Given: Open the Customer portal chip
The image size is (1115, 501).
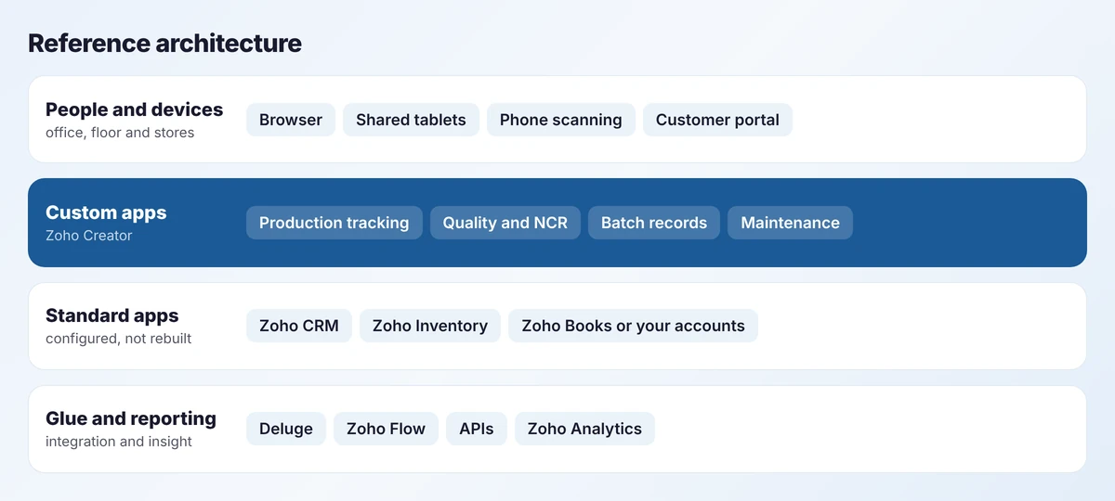Looking at the screenshot, I should point(717,120).
